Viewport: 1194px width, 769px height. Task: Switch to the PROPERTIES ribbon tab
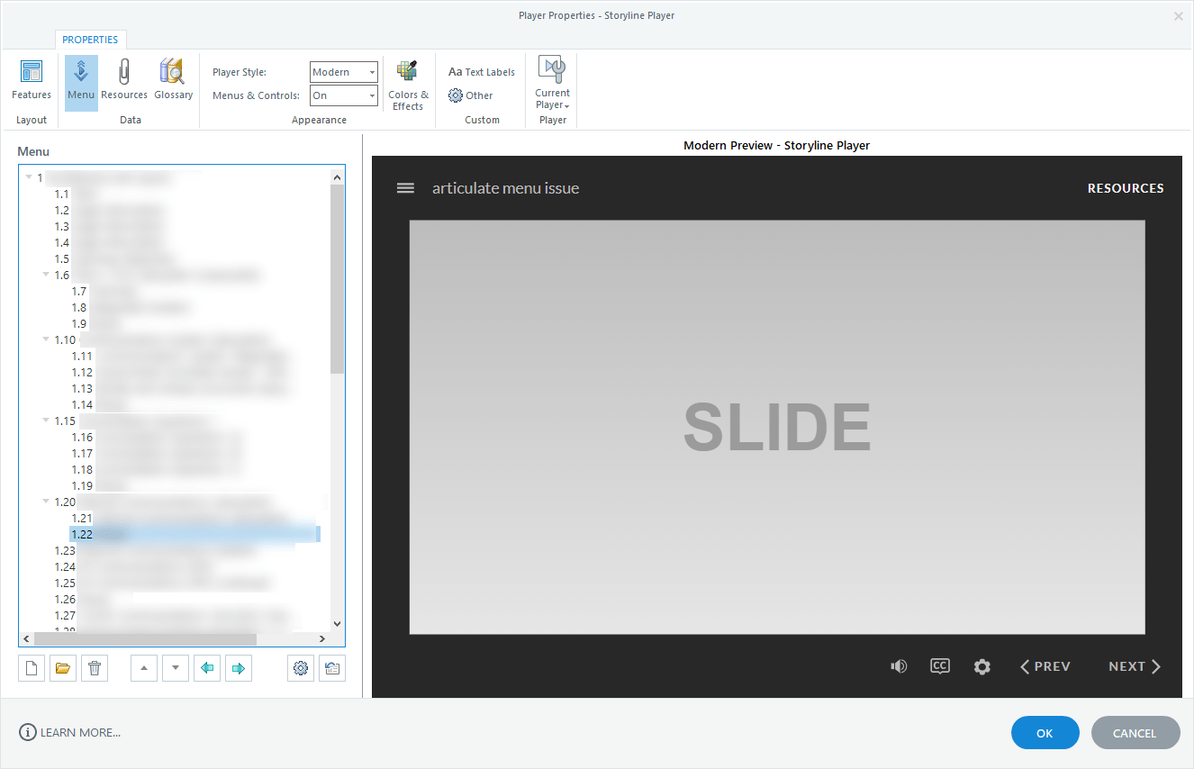pos(90,40)
